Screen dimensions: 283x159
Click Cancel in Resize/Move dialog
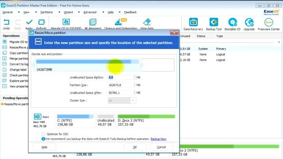coord(161,147)
